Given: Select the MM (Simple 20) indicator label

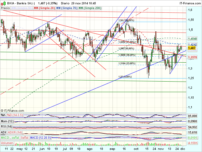Looking at the screenshot, I should 44,8.
